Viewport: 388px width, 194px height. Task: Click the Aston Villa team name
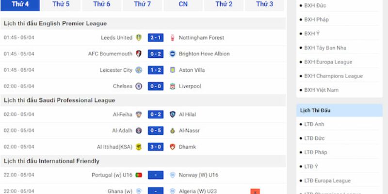pos(192,70)
